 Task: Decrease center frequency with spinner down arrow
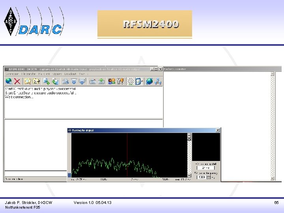point(209,178)
